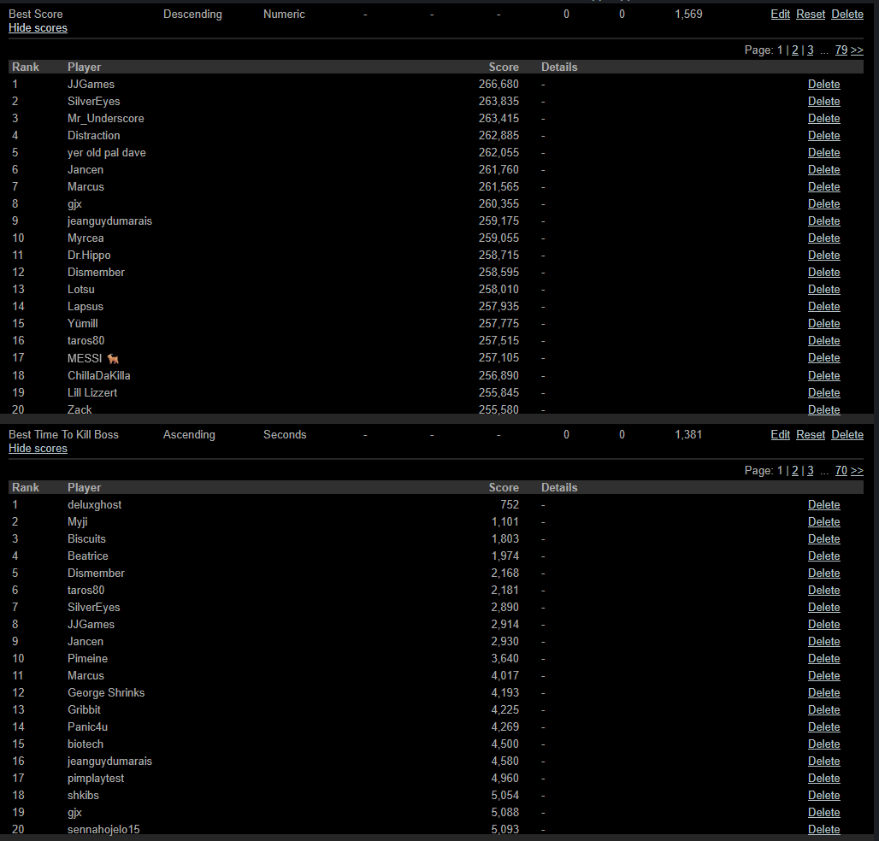Image resolution: width=879 pixels, height=841 pixels.
Task: Click Edit for Best Score leaderboard
Action: pos(780,15)
